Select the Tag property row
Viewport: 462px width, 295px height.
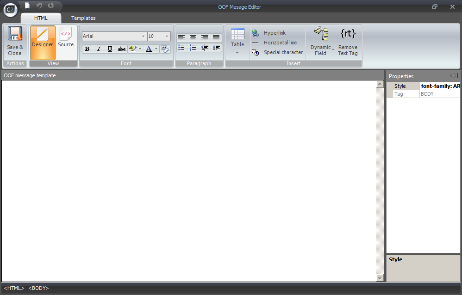[x=424, y=94]
